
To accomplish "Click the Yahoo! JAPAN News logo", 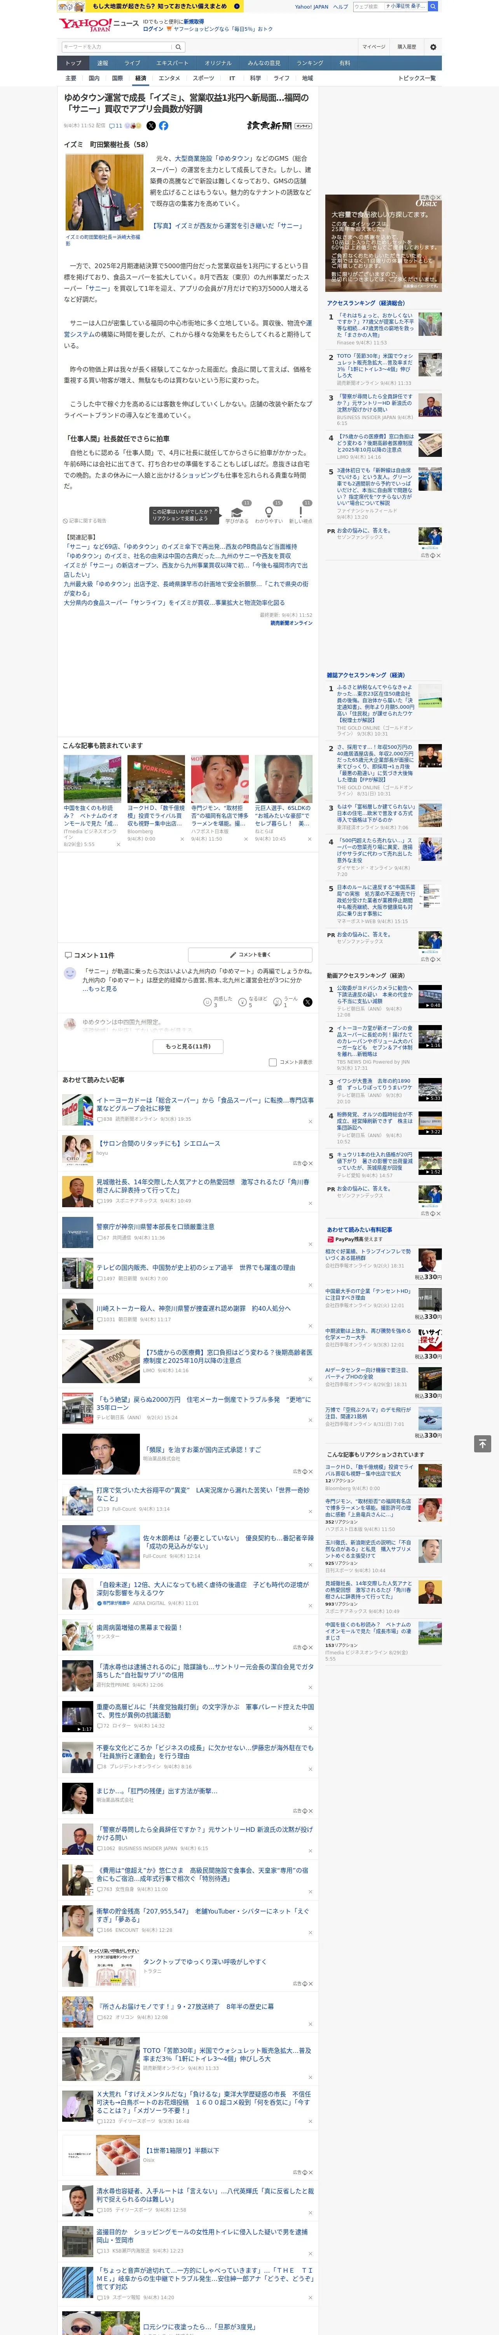I will click(99, 25).
